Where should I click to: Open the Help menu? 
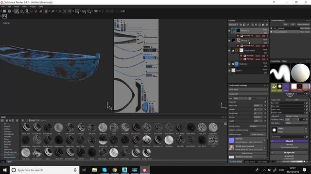pyautogui.click(x=41, y=6)
